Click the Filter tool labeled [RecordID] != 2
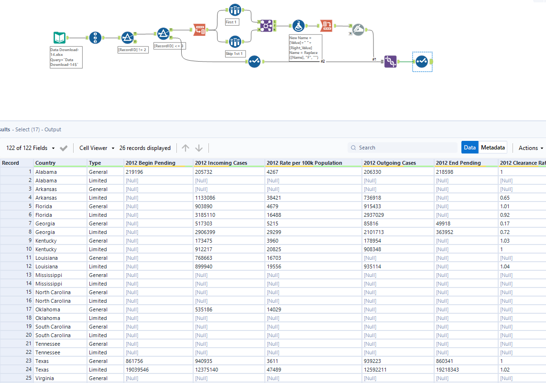The image size is (546, 383). 127,36
